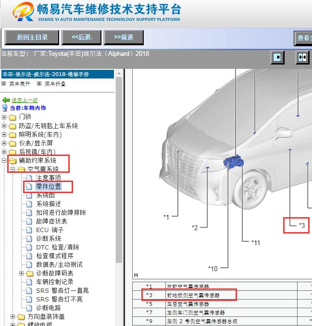Click the double-arrow split panel icon
Image resolution: width=312 pixels, height=326 pixels.
(302, 57)
